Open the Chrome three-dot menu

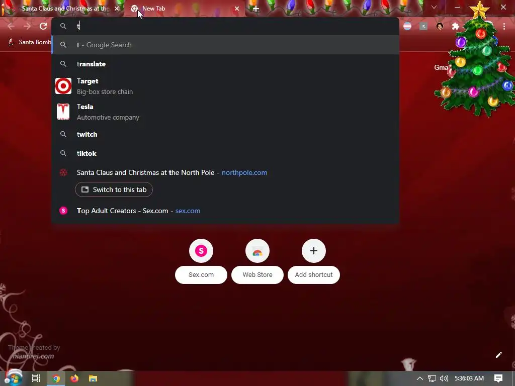click(504, 26)
